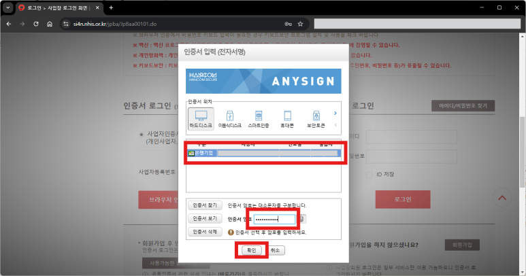Cancel the dialog with 취소

276,250
